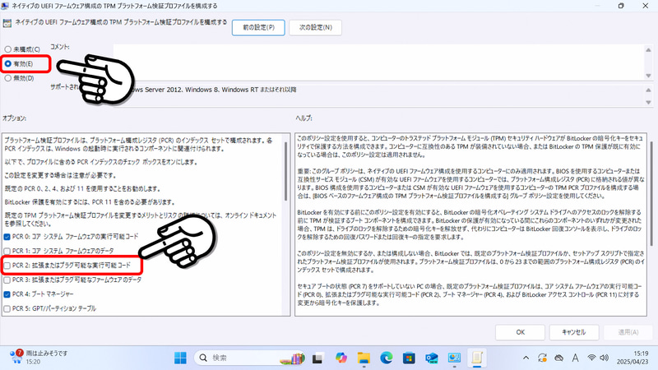
Task: Click the supported-on box scroll up arrow
Action: click(648, 90)
